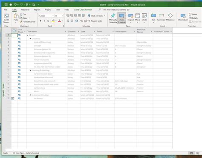
Task: Open the Gantt Chart view button
Action: [6, 18]
